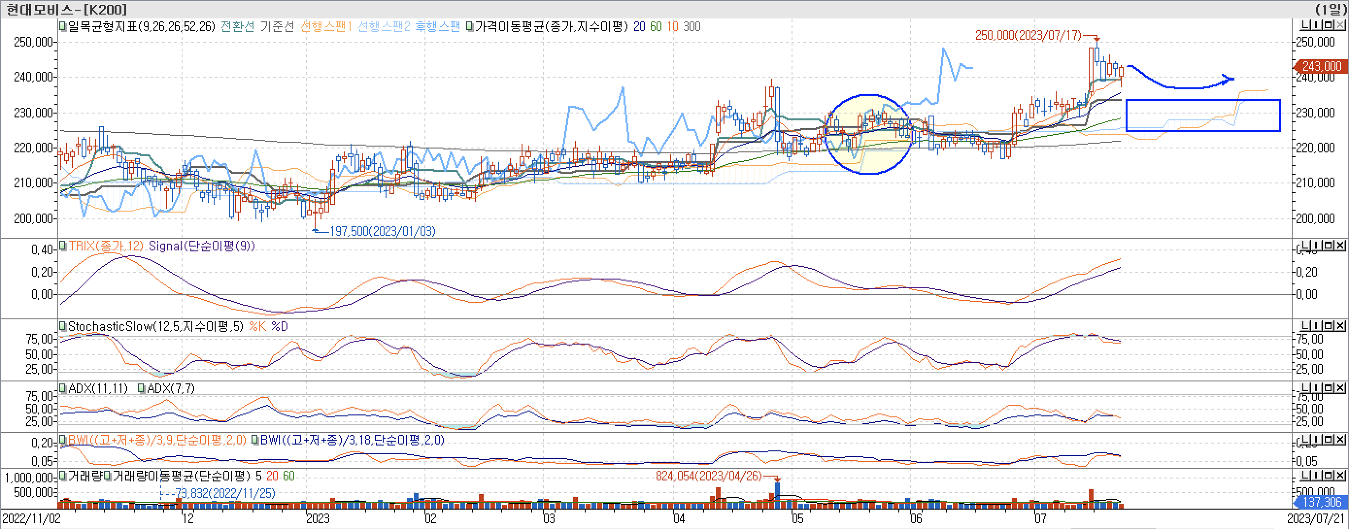
Task: Click the vertical bar icon in price panel
Action: [1317, 25]
